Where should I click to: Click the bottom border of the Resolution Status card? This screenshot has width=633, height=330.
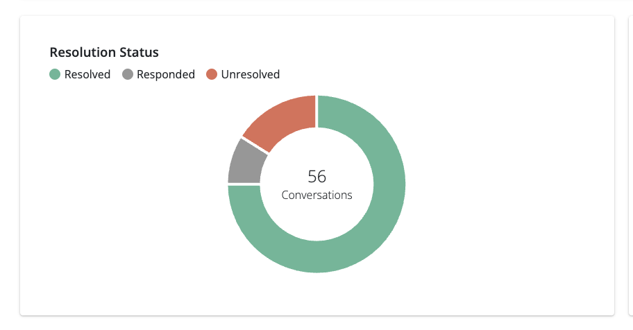click(316, 315)
